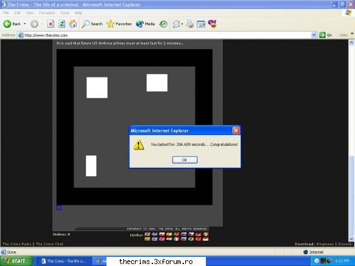This screenshot has width=355, height=266.
Task: Click the Stop loading icon
Action: (51, 24)
